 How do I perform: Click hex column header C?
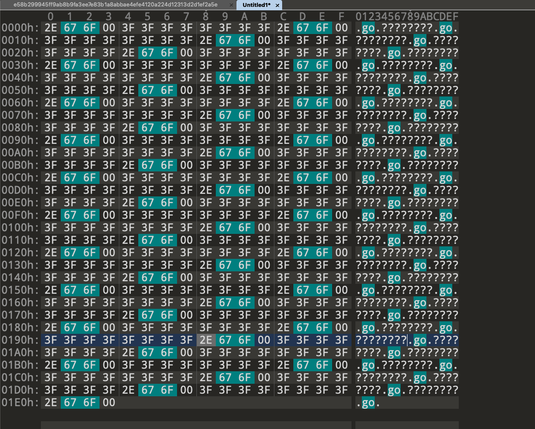click(x=284, y=17)
